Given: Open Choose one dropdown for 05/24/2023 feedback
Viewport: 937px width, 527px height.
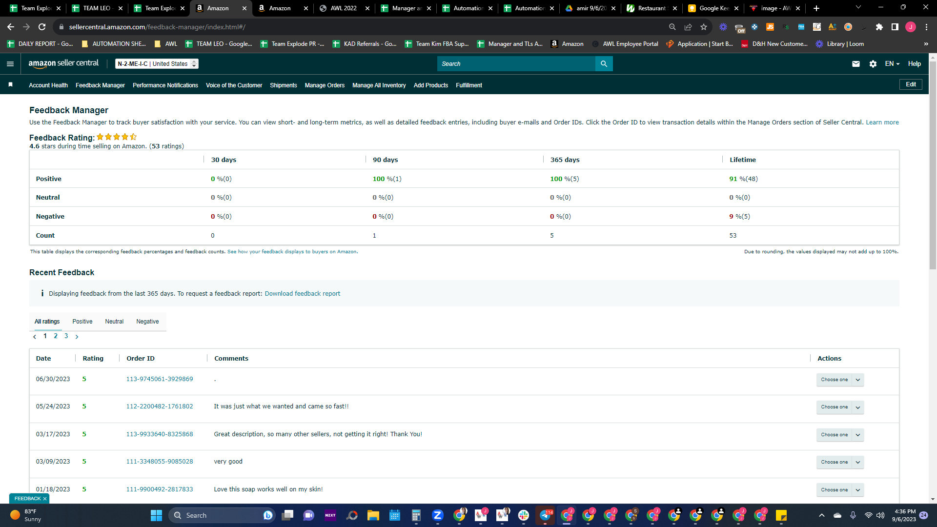Looking at the screenshot, I should (x=840, y=407).
